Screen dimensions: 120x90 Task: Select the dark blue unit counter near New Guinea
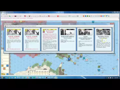coord(69,59)
